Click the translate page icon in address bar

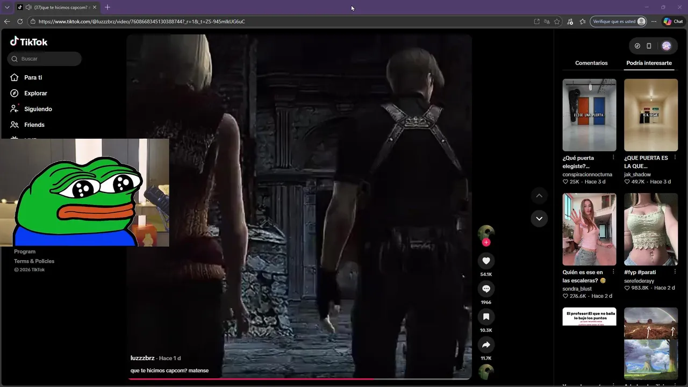[x=547, y=21]
